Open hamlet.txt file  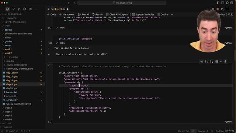click(x=11, y=92)
